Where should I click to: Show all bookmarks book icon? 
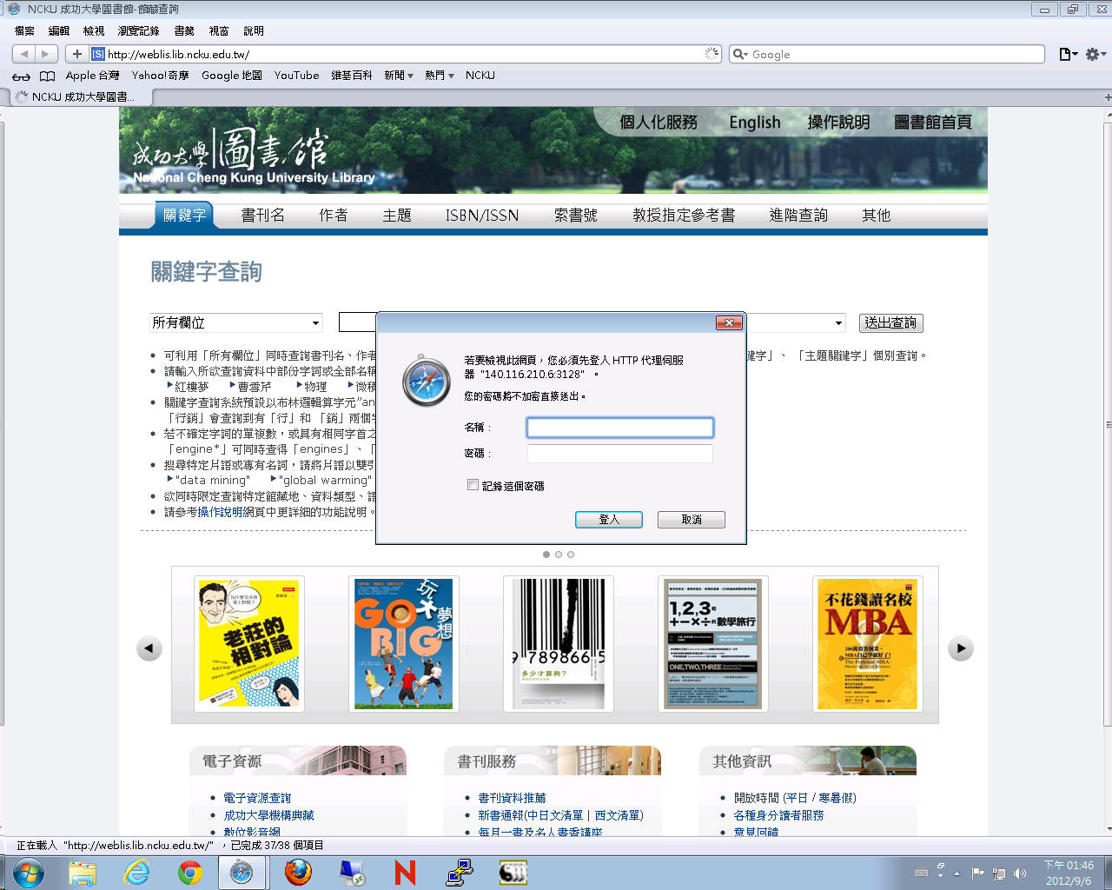coord(48,76)
